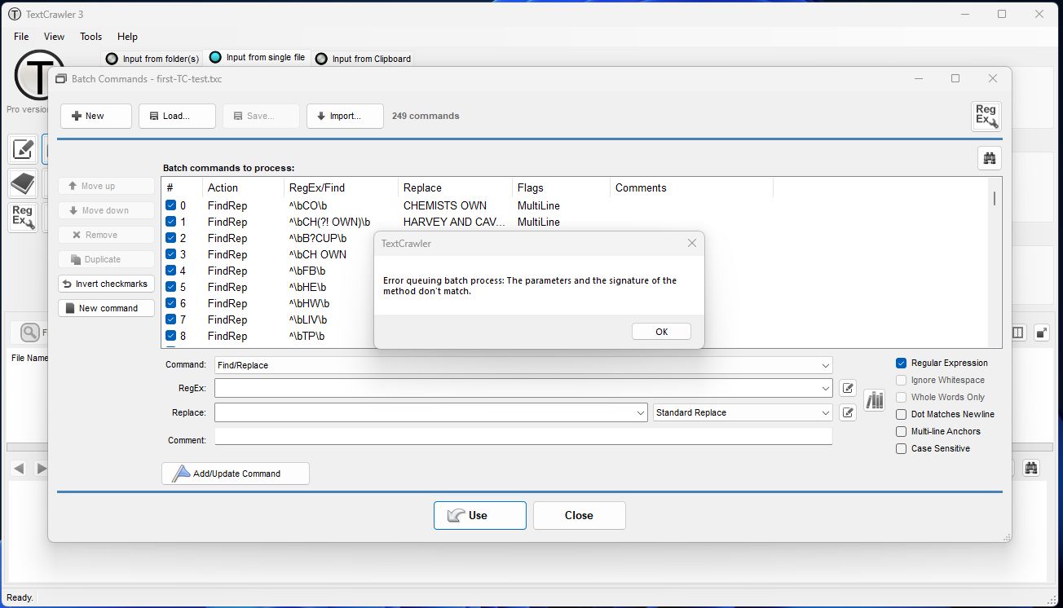Click the RegEx tester icon top right
The width and height of the screenshot is (1063, 608).
[986, 116]
